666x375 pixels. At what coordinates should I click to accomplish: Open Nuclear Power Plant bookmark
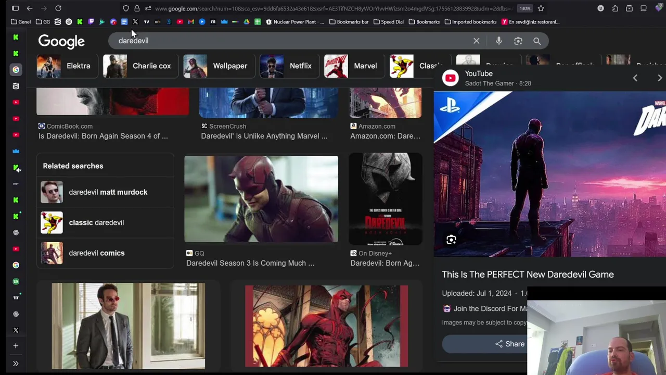[295, 22]
